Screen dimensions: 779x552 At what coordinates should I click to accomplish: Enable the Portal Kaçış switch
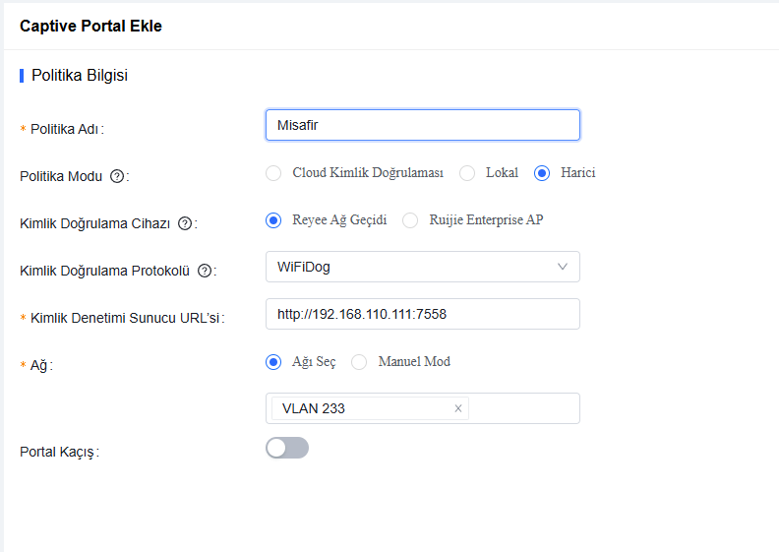pyautogui.click(x=287, y=448)
